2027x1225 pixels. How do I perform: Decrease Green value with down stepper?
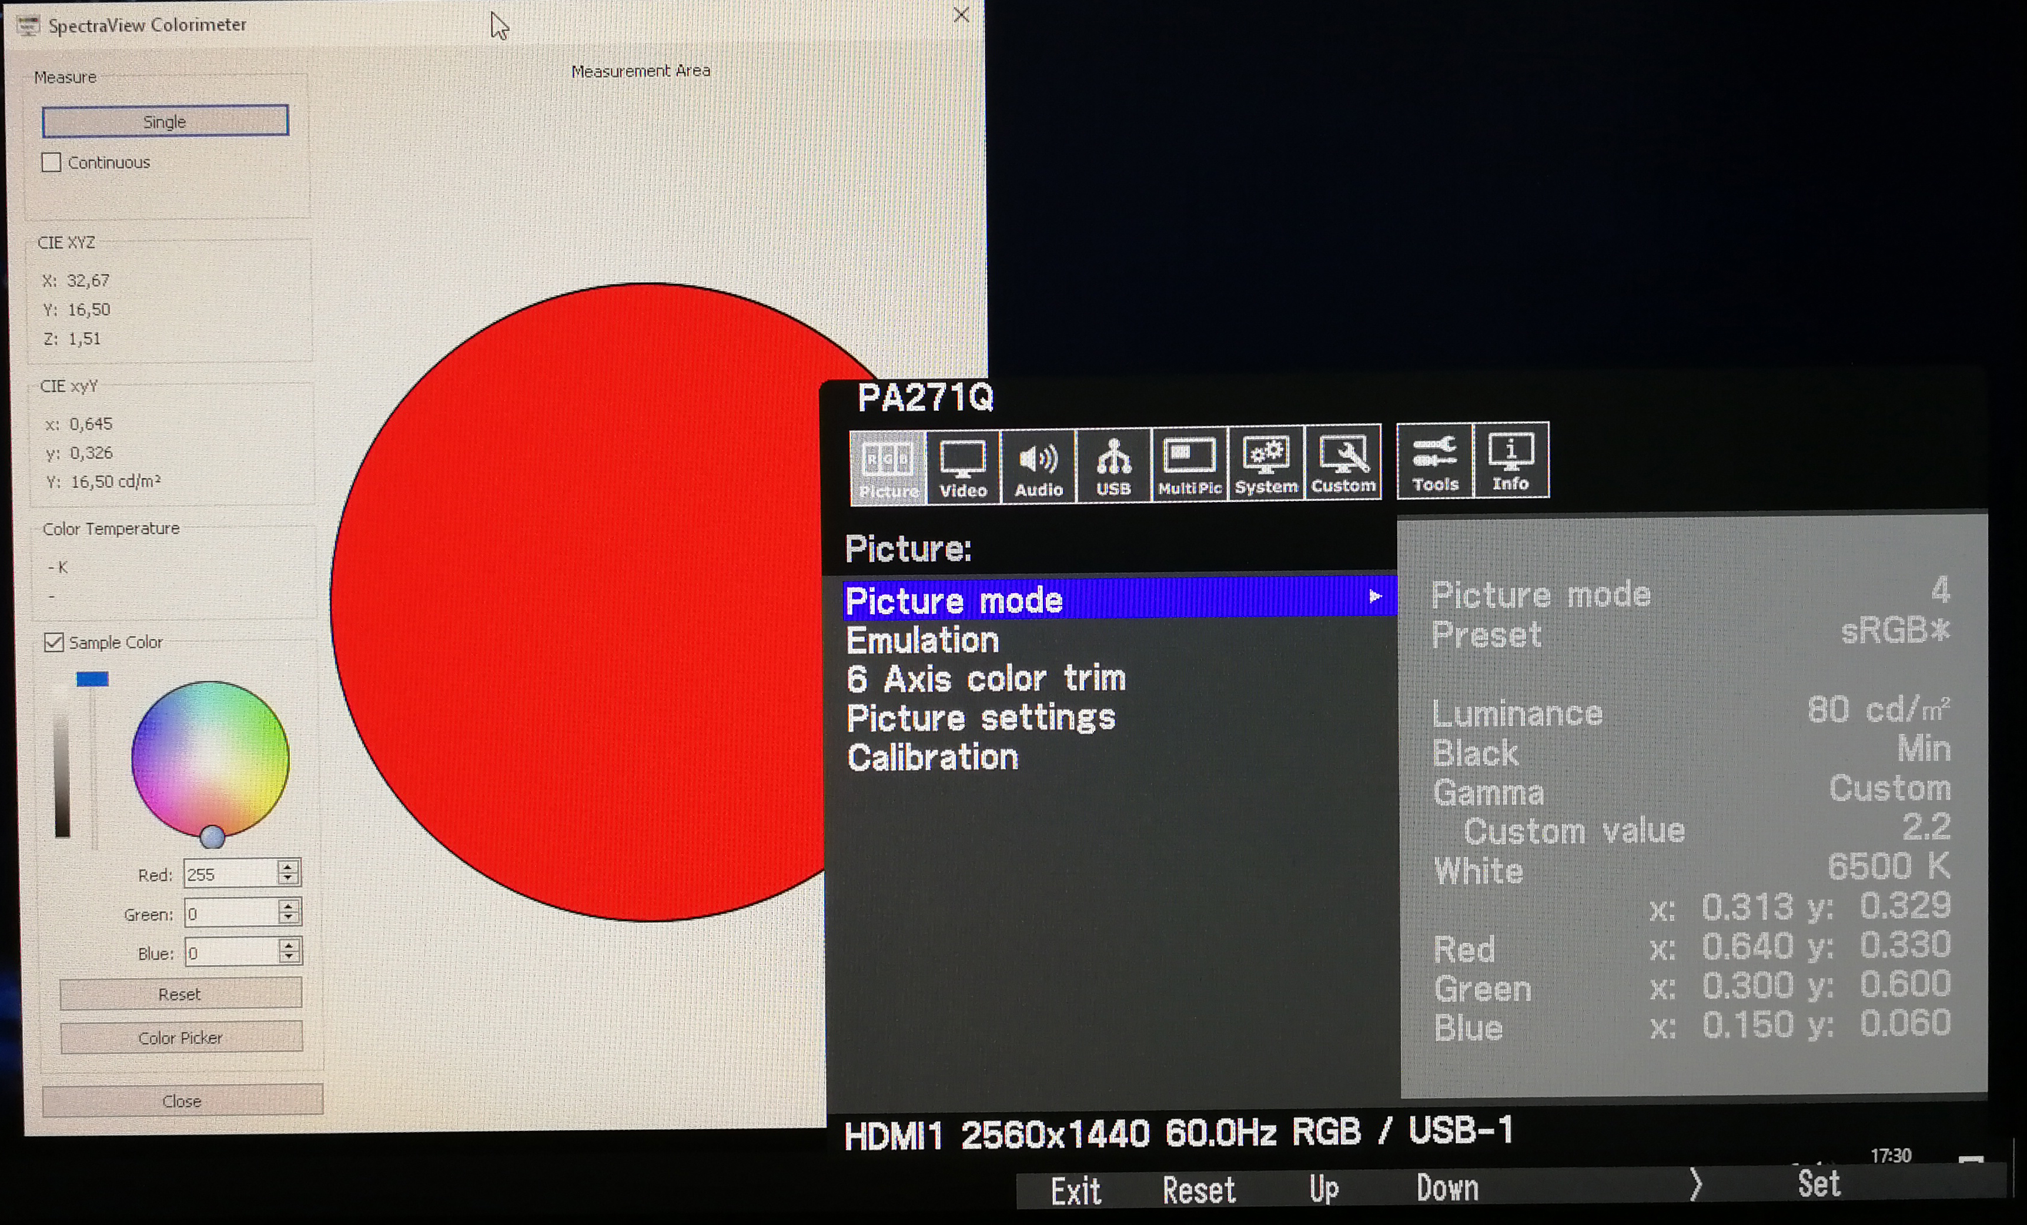click(288, 918)
